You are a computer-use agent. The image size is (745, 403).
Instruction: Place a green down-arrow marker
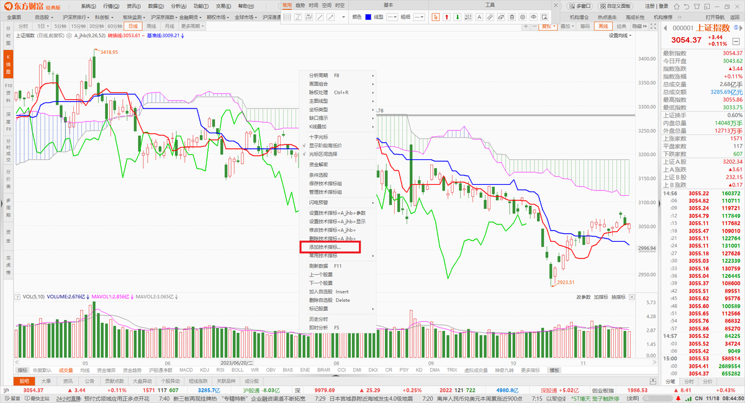pos(458,17)
